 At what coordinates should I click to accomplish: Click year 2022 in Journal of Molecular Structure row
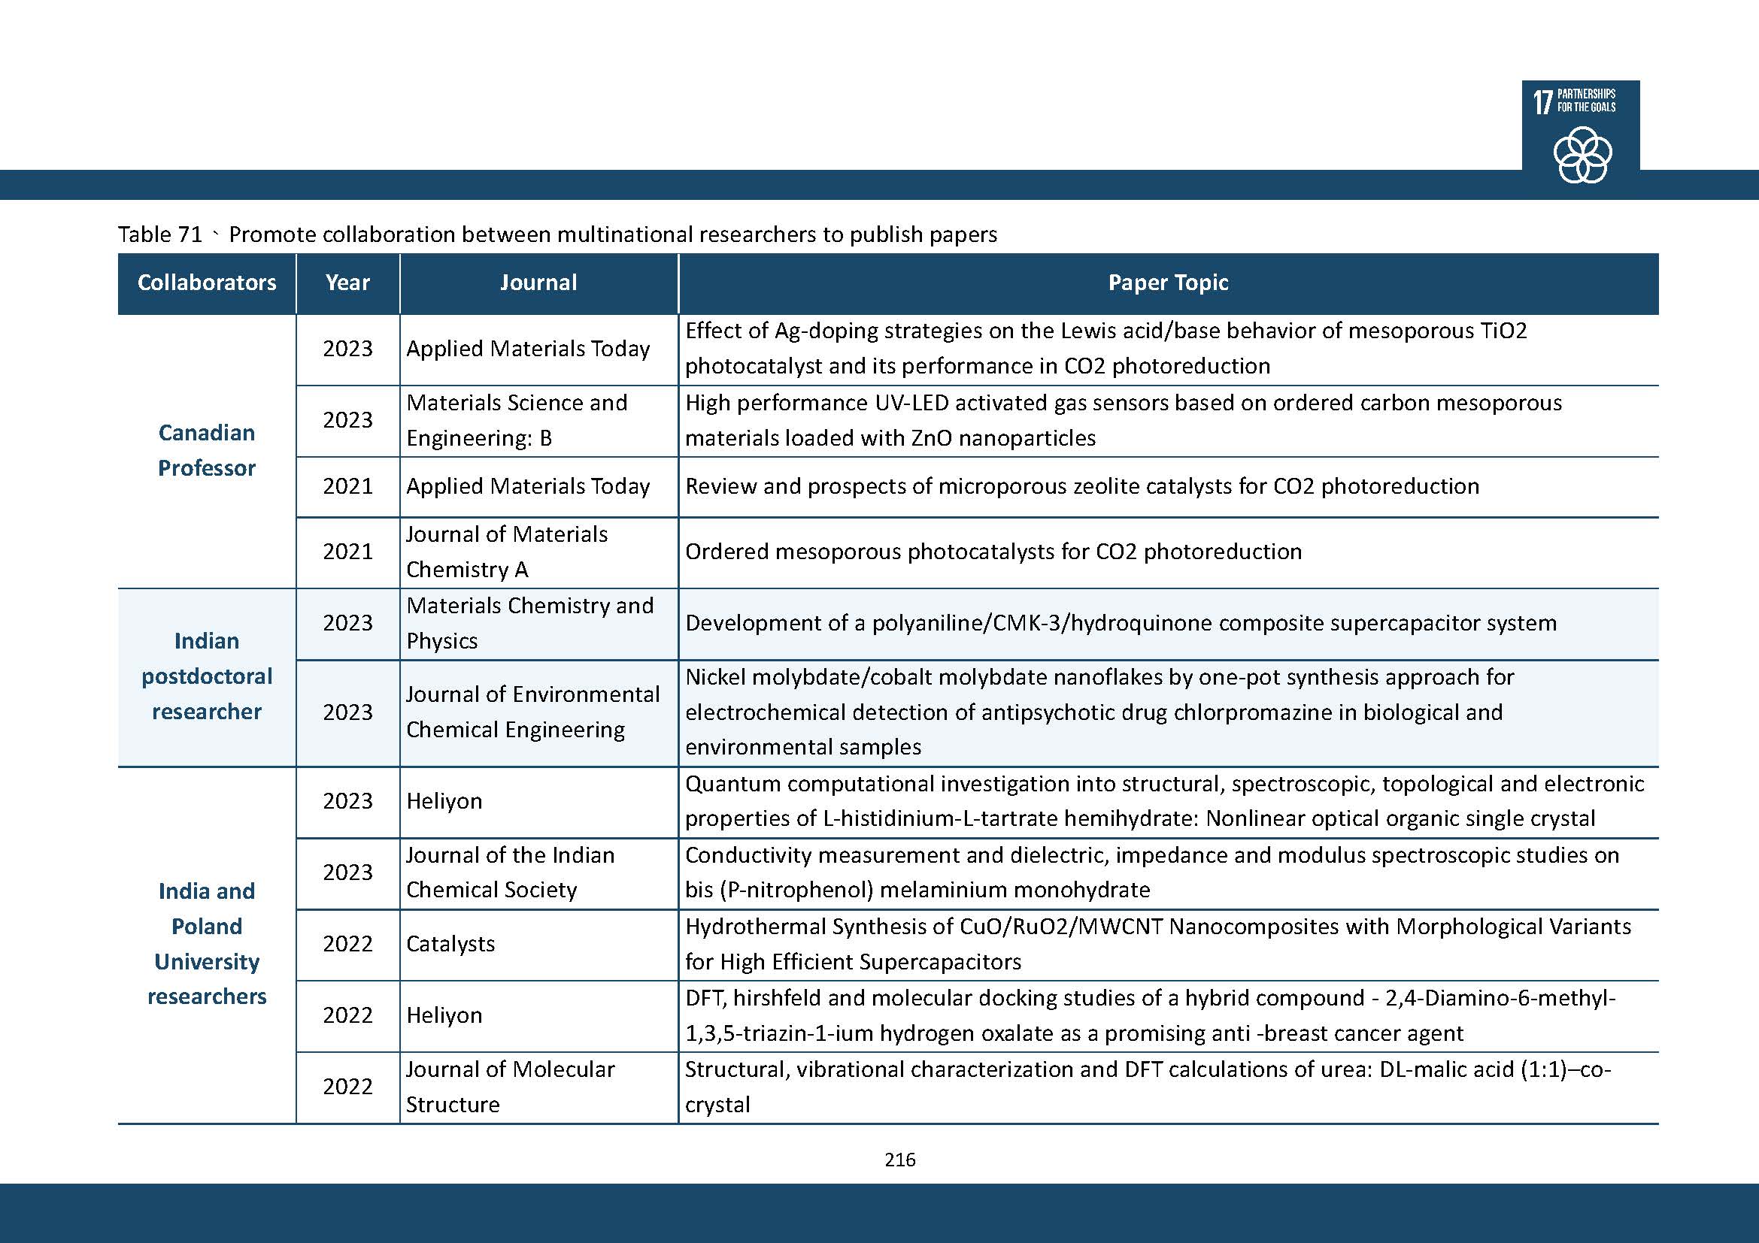click(x=348, y=1087)
